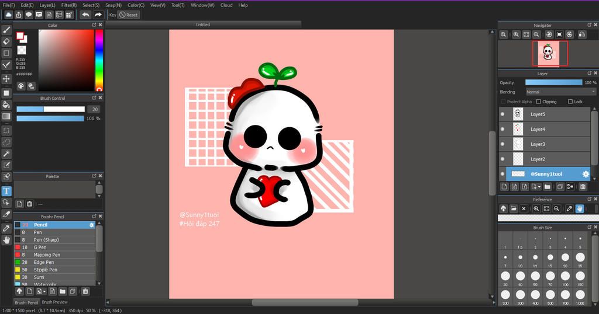The image size is (599, 314).
Task: Open the Filter(R) menu
Action: point(69,5)
